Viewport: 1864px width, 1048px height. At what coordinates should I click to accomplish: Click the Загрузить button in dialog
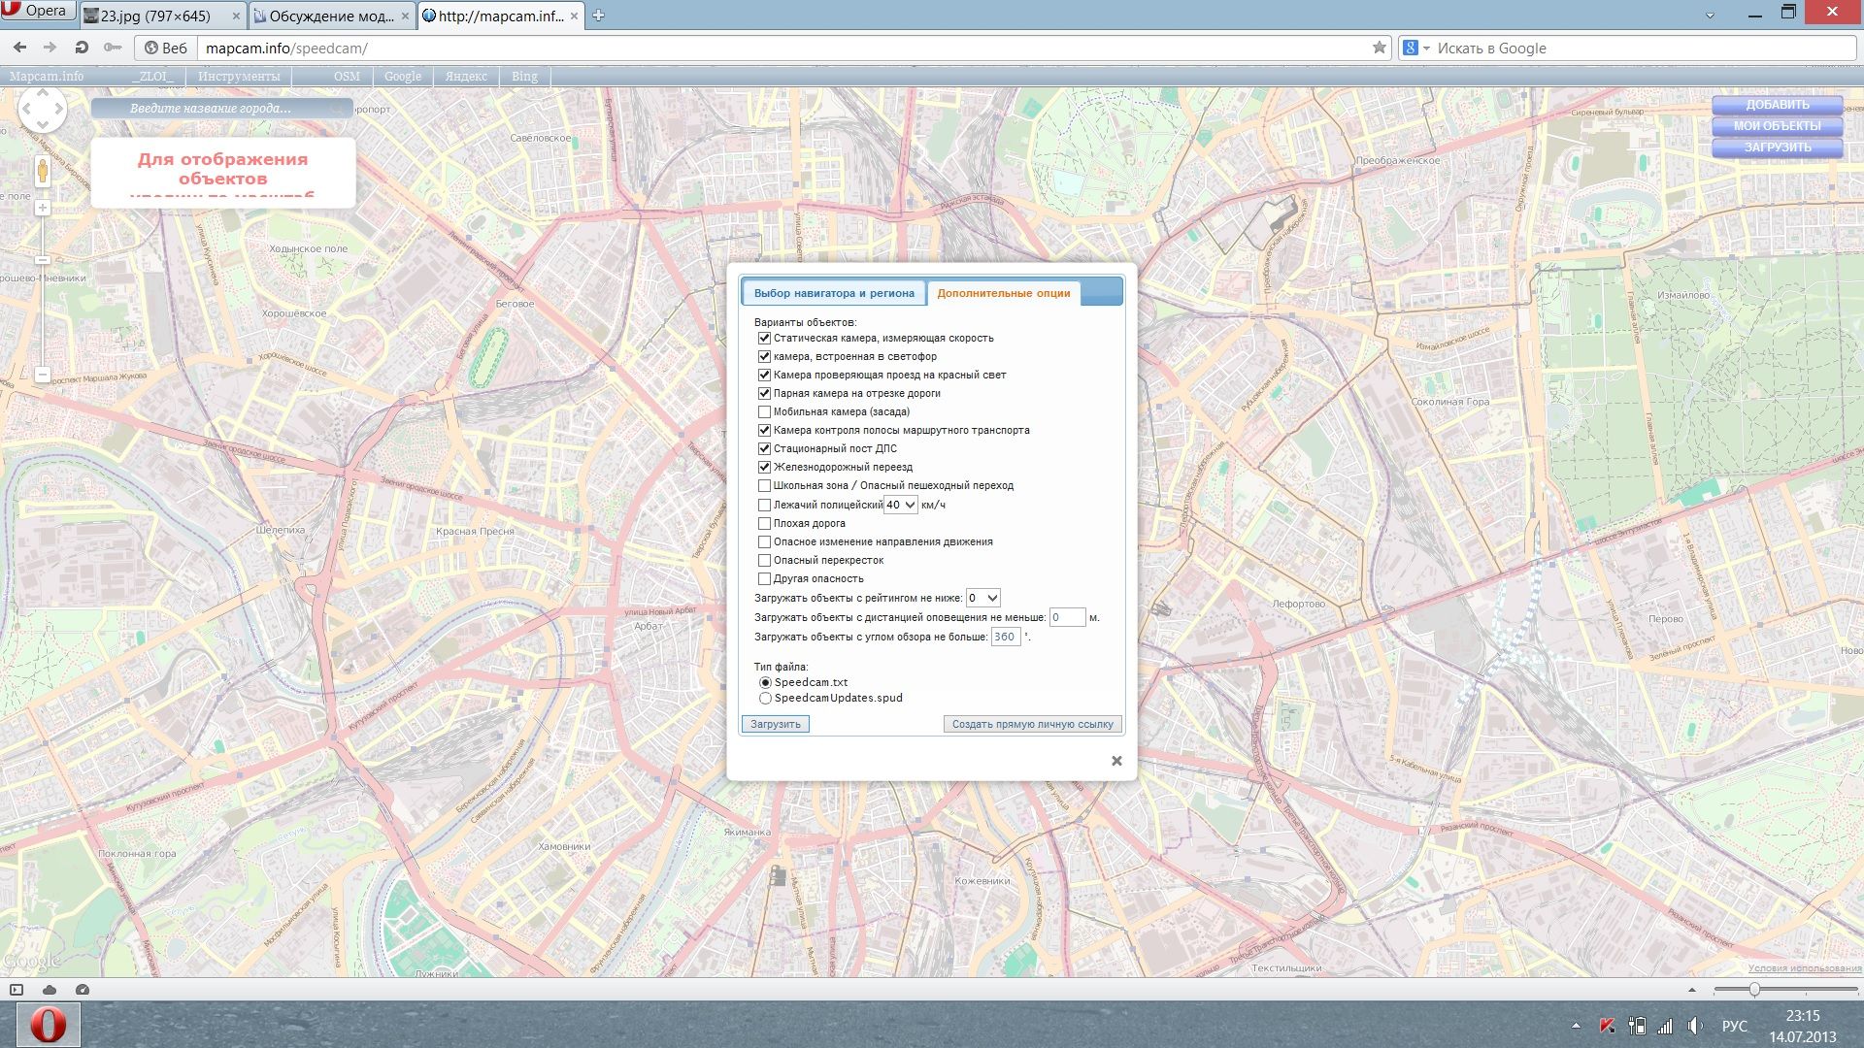(775, 724)
